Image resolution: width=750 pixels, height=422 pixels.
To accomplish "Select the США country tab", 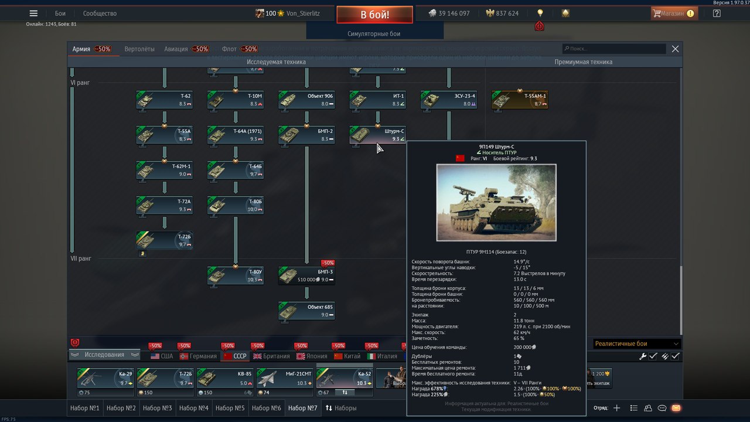I will [162, 356].
